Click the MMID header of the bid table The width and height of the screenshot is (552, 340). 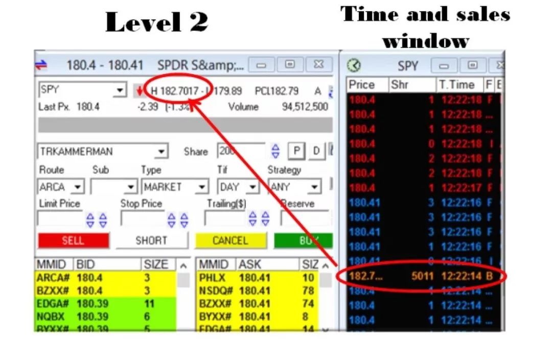point(54,264)
